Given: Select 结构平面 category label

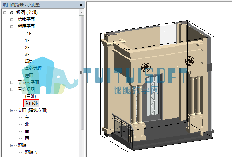Looking at the screenshot, I should click(26, 20).
